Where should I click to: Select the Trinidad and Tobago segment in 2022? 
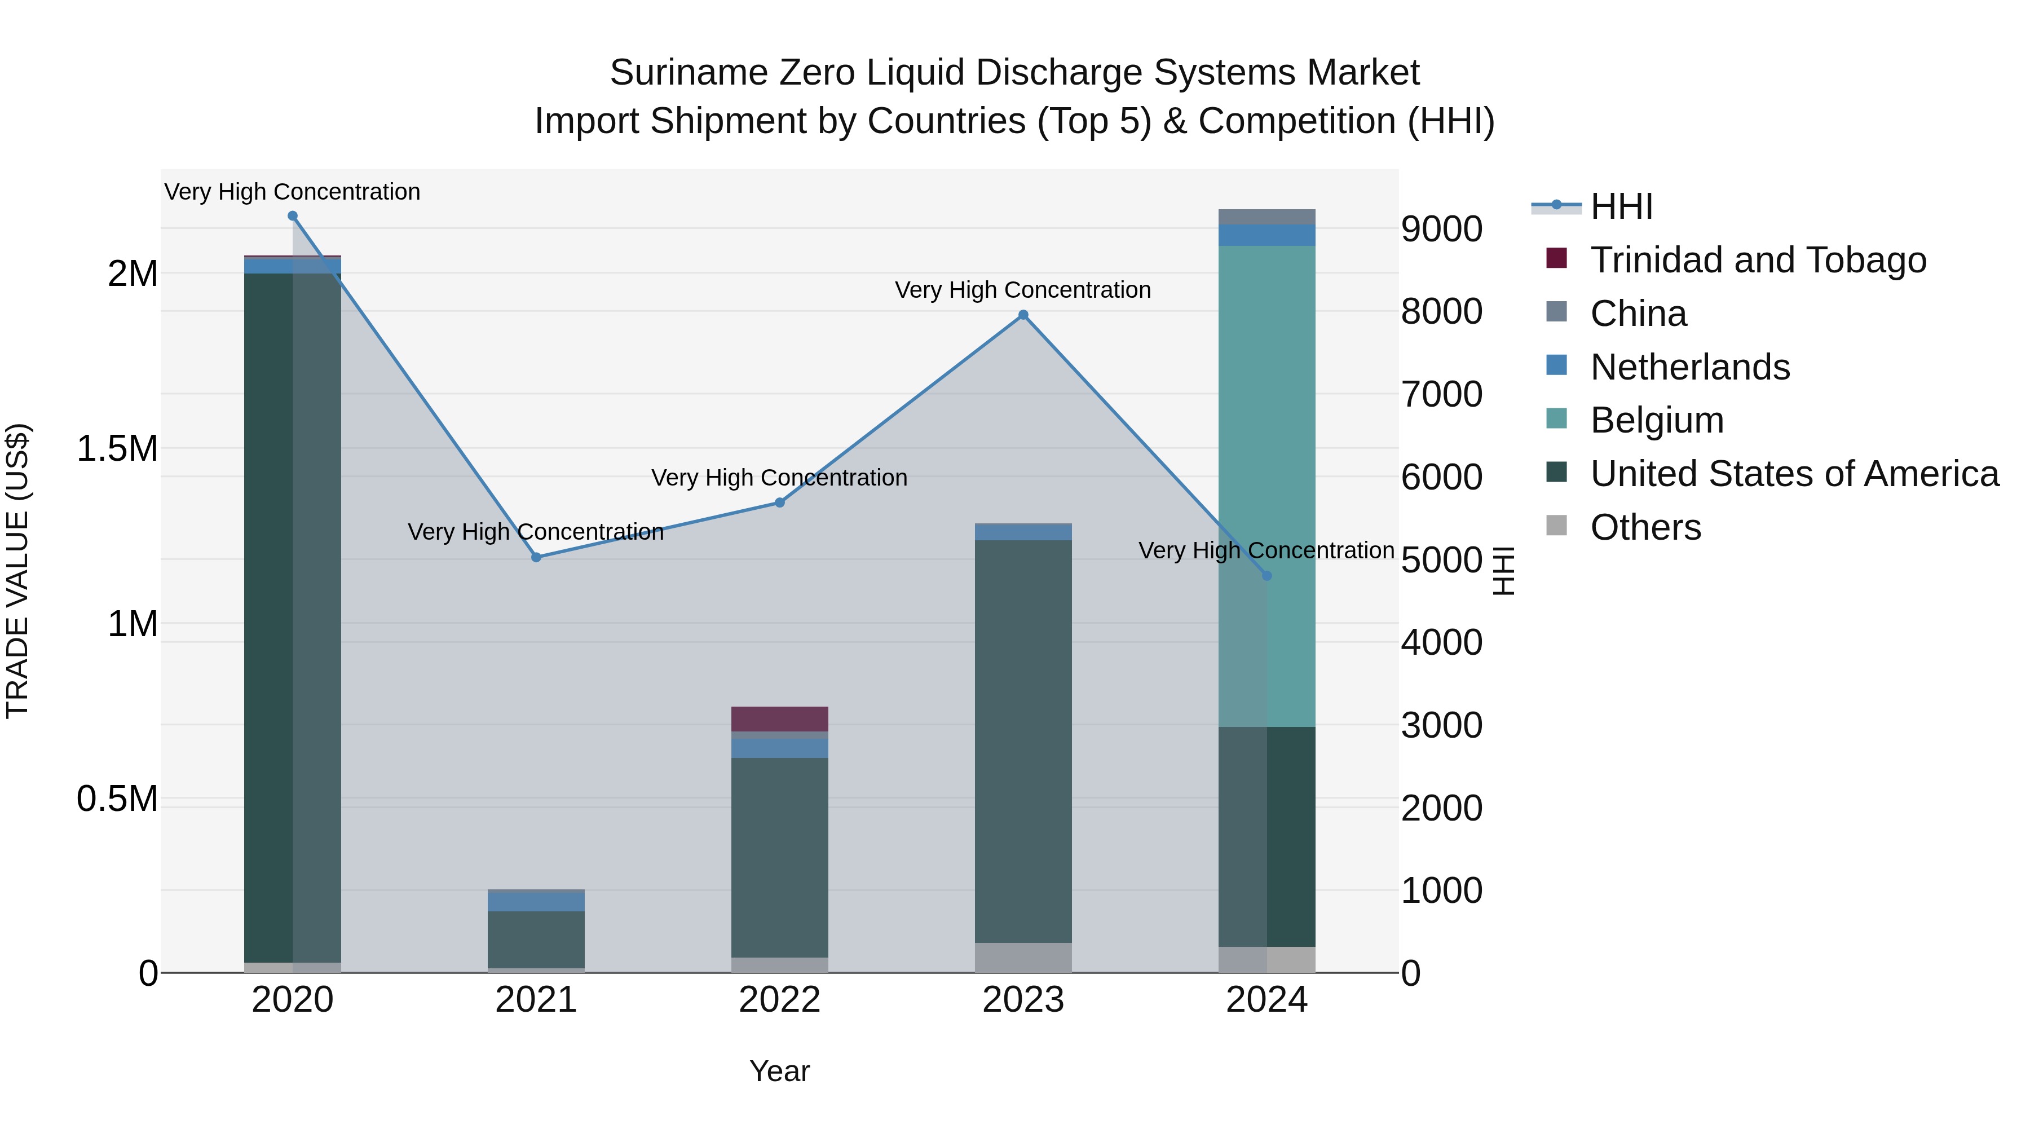coord(779,720)
